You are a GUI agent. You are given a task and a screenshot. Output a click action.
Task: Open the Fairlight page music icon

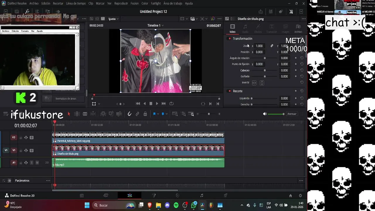(x=202, y=195)
